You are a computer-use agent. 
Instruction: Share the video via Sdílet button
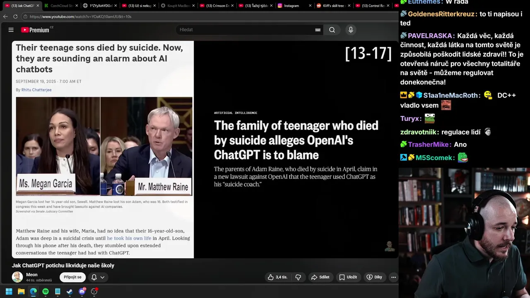coord(320,277)
